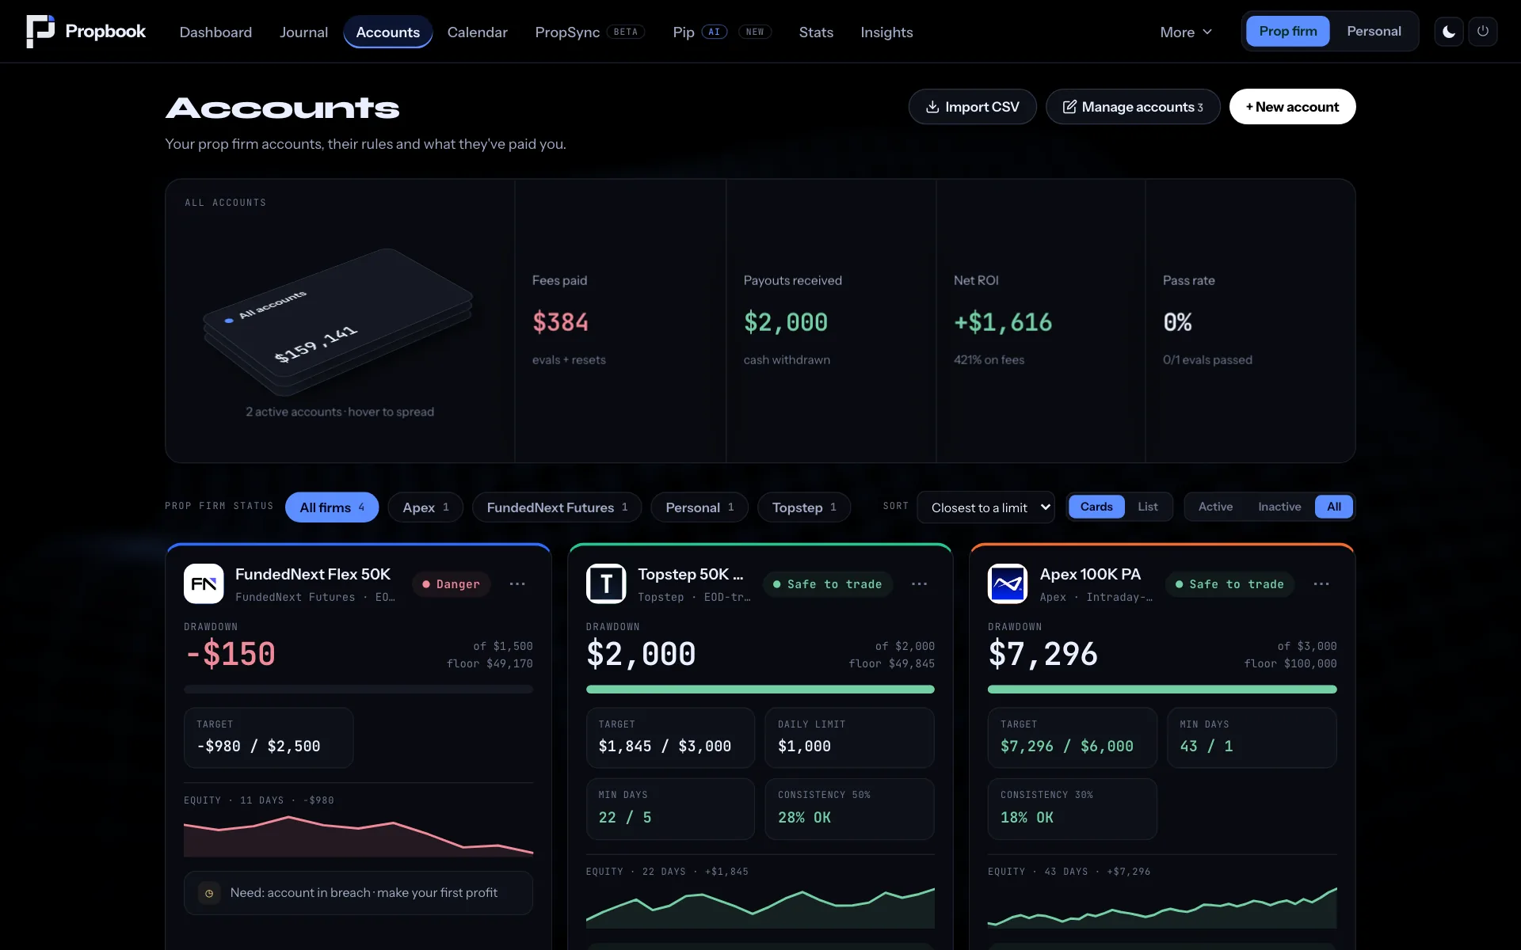The width and height of the screenshot is (1521, 950).
Task: Click the -$150 drawdown value
Action: pyautogui.click(x=230, y=654)
